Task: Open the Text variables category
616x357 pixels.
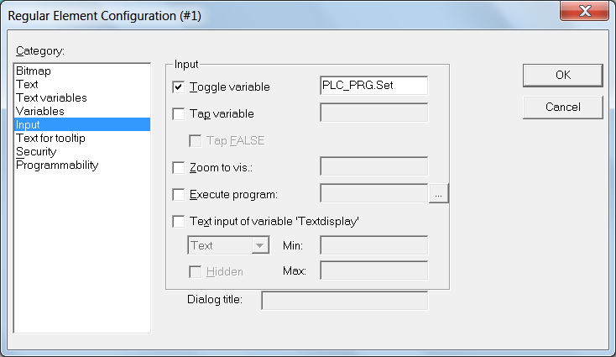Action: (51, 98)
